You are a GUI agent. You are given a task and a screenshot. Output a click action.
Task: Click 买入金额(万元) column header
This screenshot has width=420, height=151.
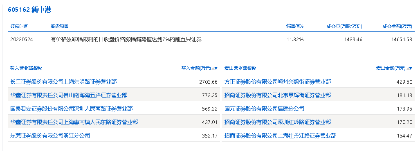tap(196, 68)
